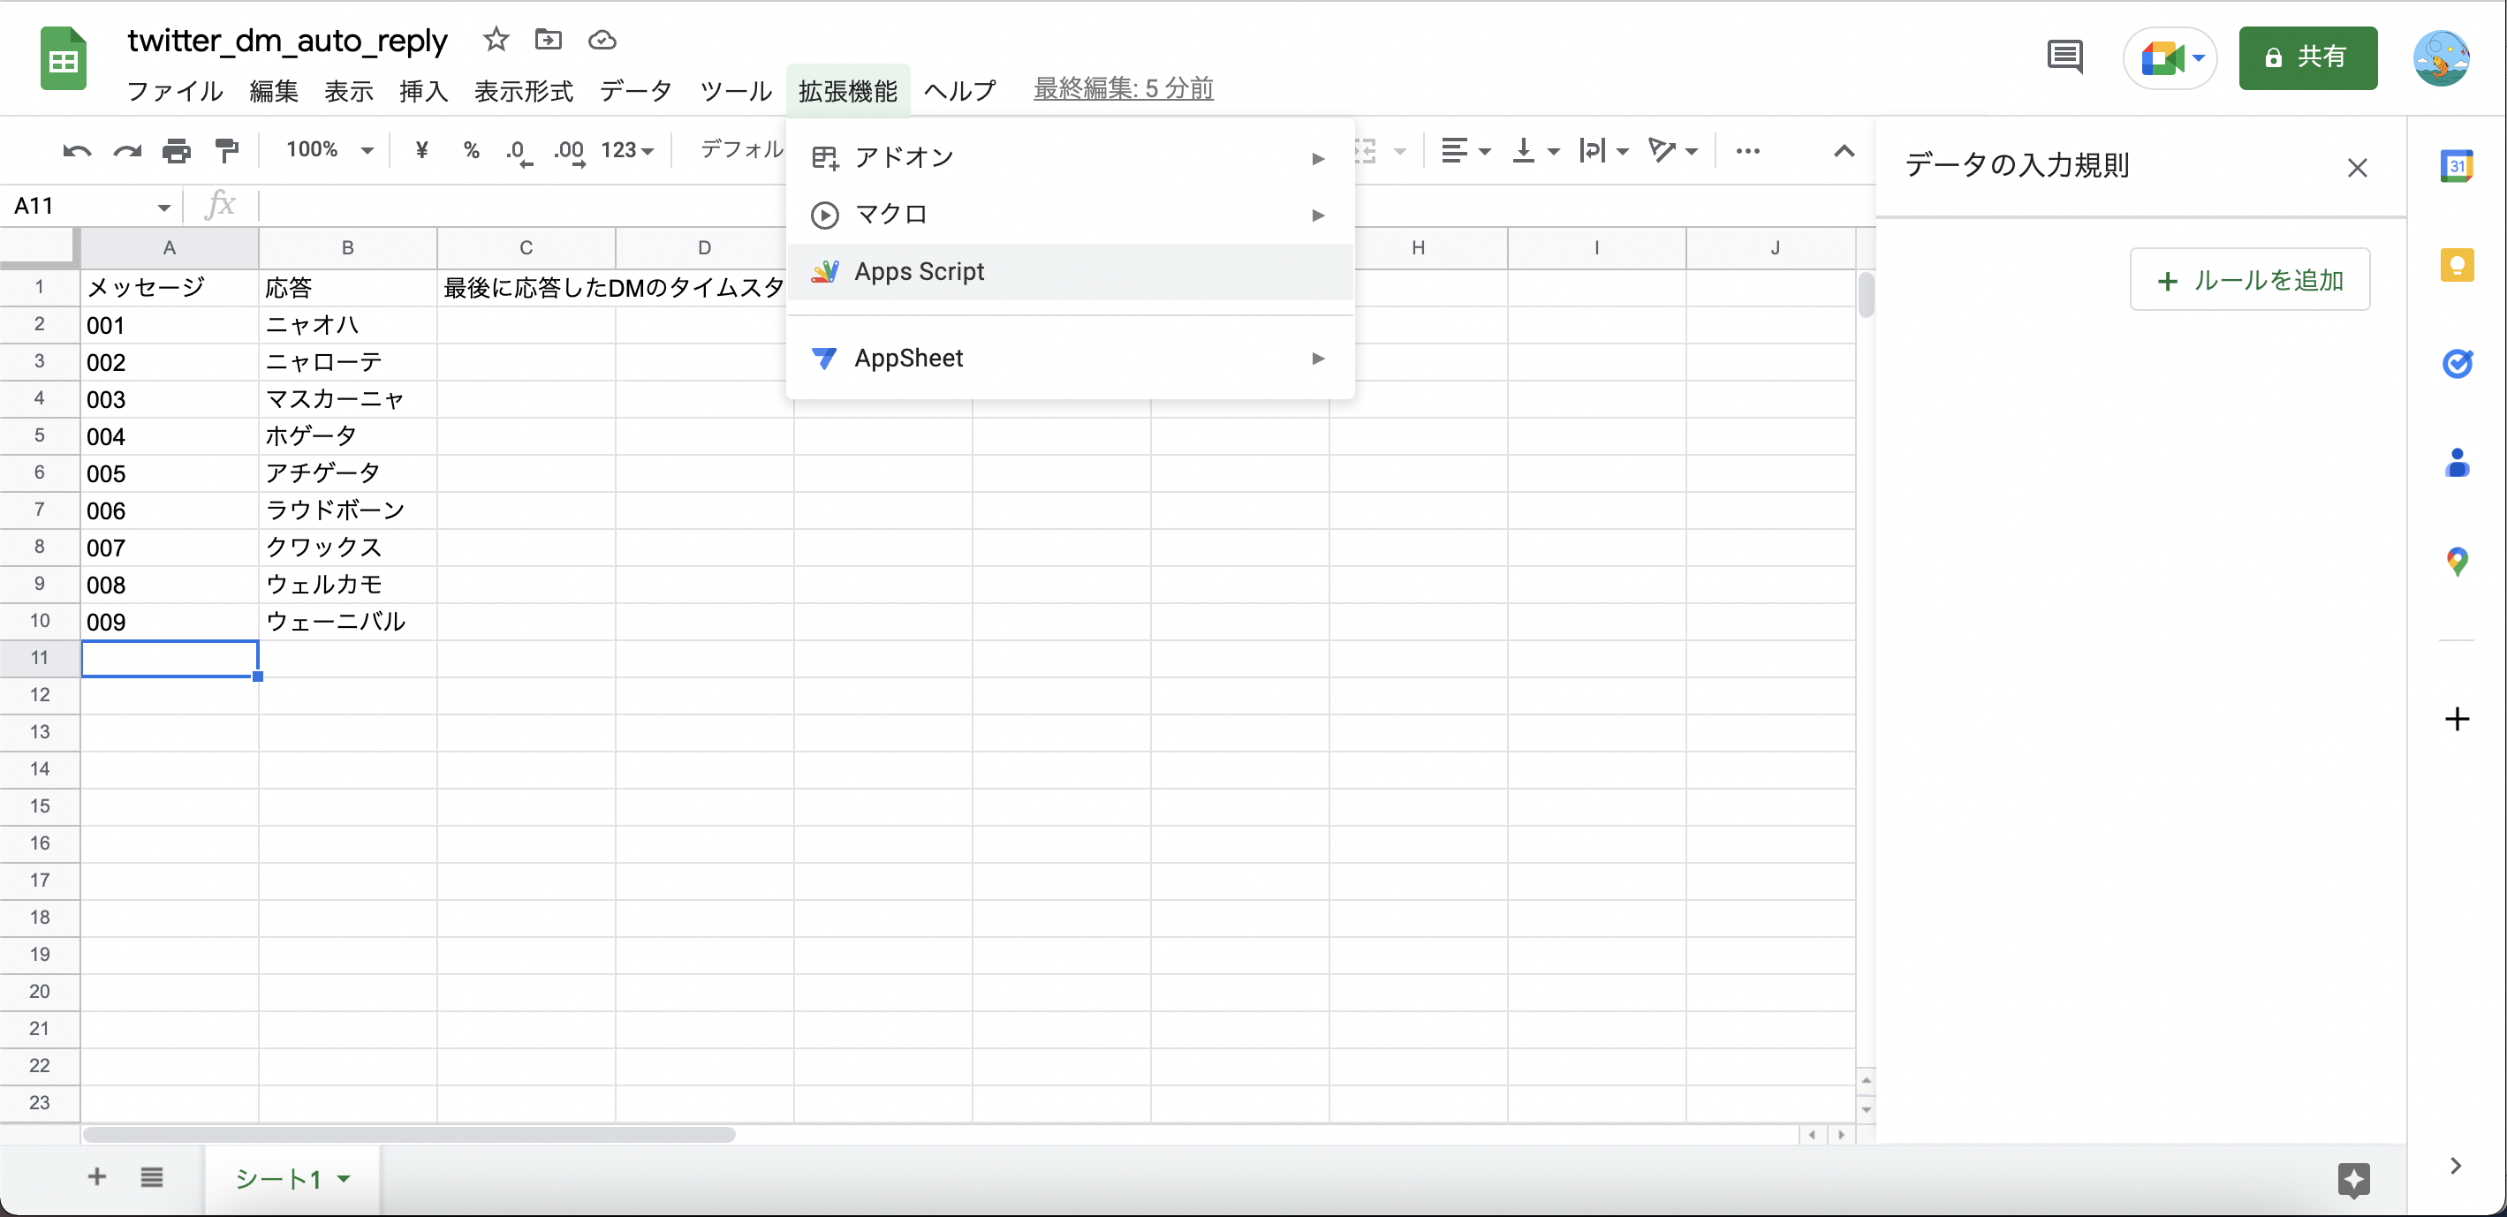Open the ヘルプ menu
Screen dimensions: 2507x1217
(x=959, y=89)
